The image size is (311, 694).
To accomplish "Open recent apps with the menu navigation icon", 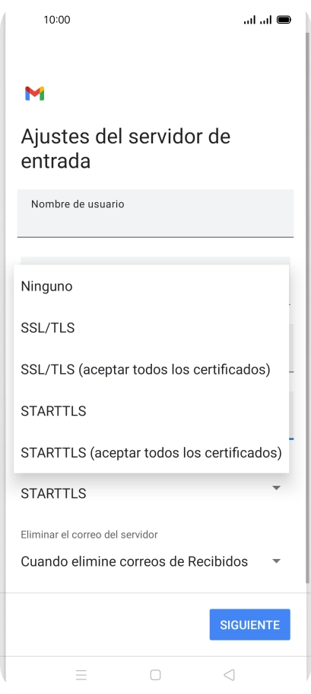I will click(x=81, y=674).
